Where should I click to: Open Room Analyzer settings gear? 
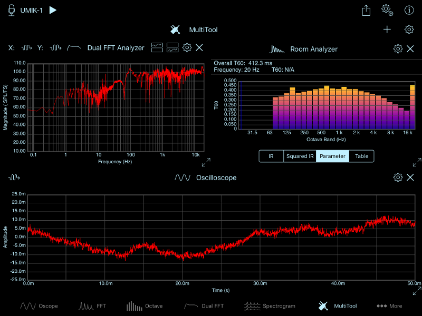click(398, 49)
